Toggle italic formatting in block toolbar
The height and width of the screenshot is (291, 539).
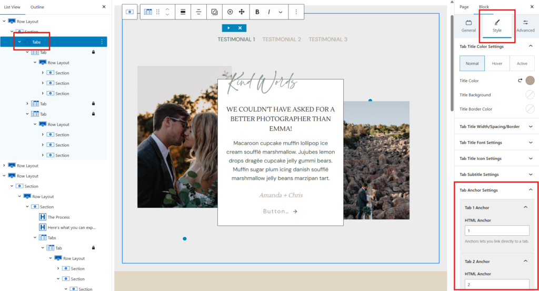(x=269, y=12)
